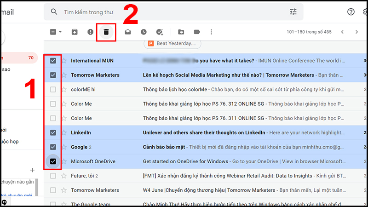Open the 'Cảnh báo bảo mật' email
The image size is (368, 207).
[164, 147]
